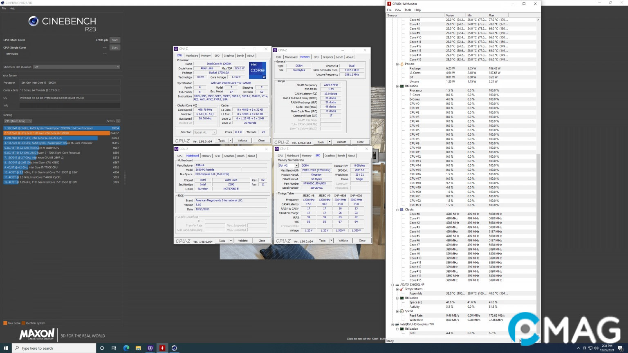Click the Windows Start button

(x=6, y=348)
